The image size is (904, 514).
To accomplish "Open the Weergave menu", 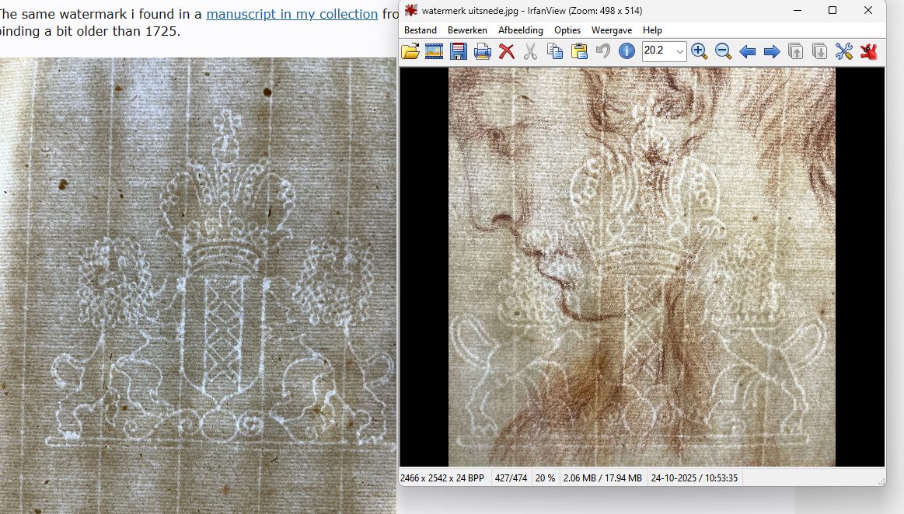I will point(612,30).
